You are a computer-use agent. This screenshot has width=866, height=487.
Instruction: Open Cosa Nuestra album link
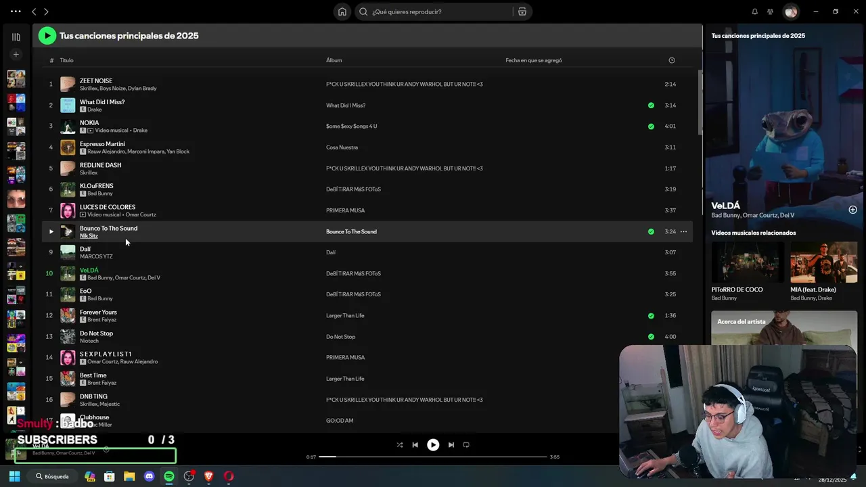342,147
